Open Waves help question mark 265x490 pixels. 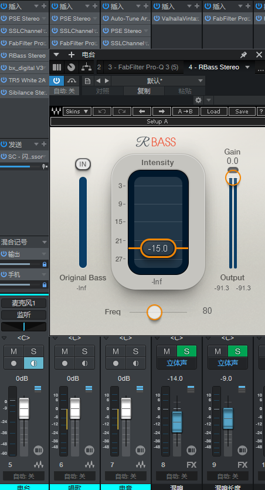(261, 111)
